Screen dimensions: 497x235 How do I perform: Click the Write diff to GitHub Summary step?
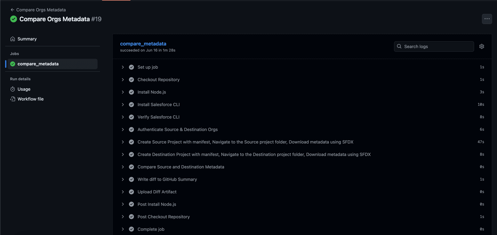[x=167, y=179]
